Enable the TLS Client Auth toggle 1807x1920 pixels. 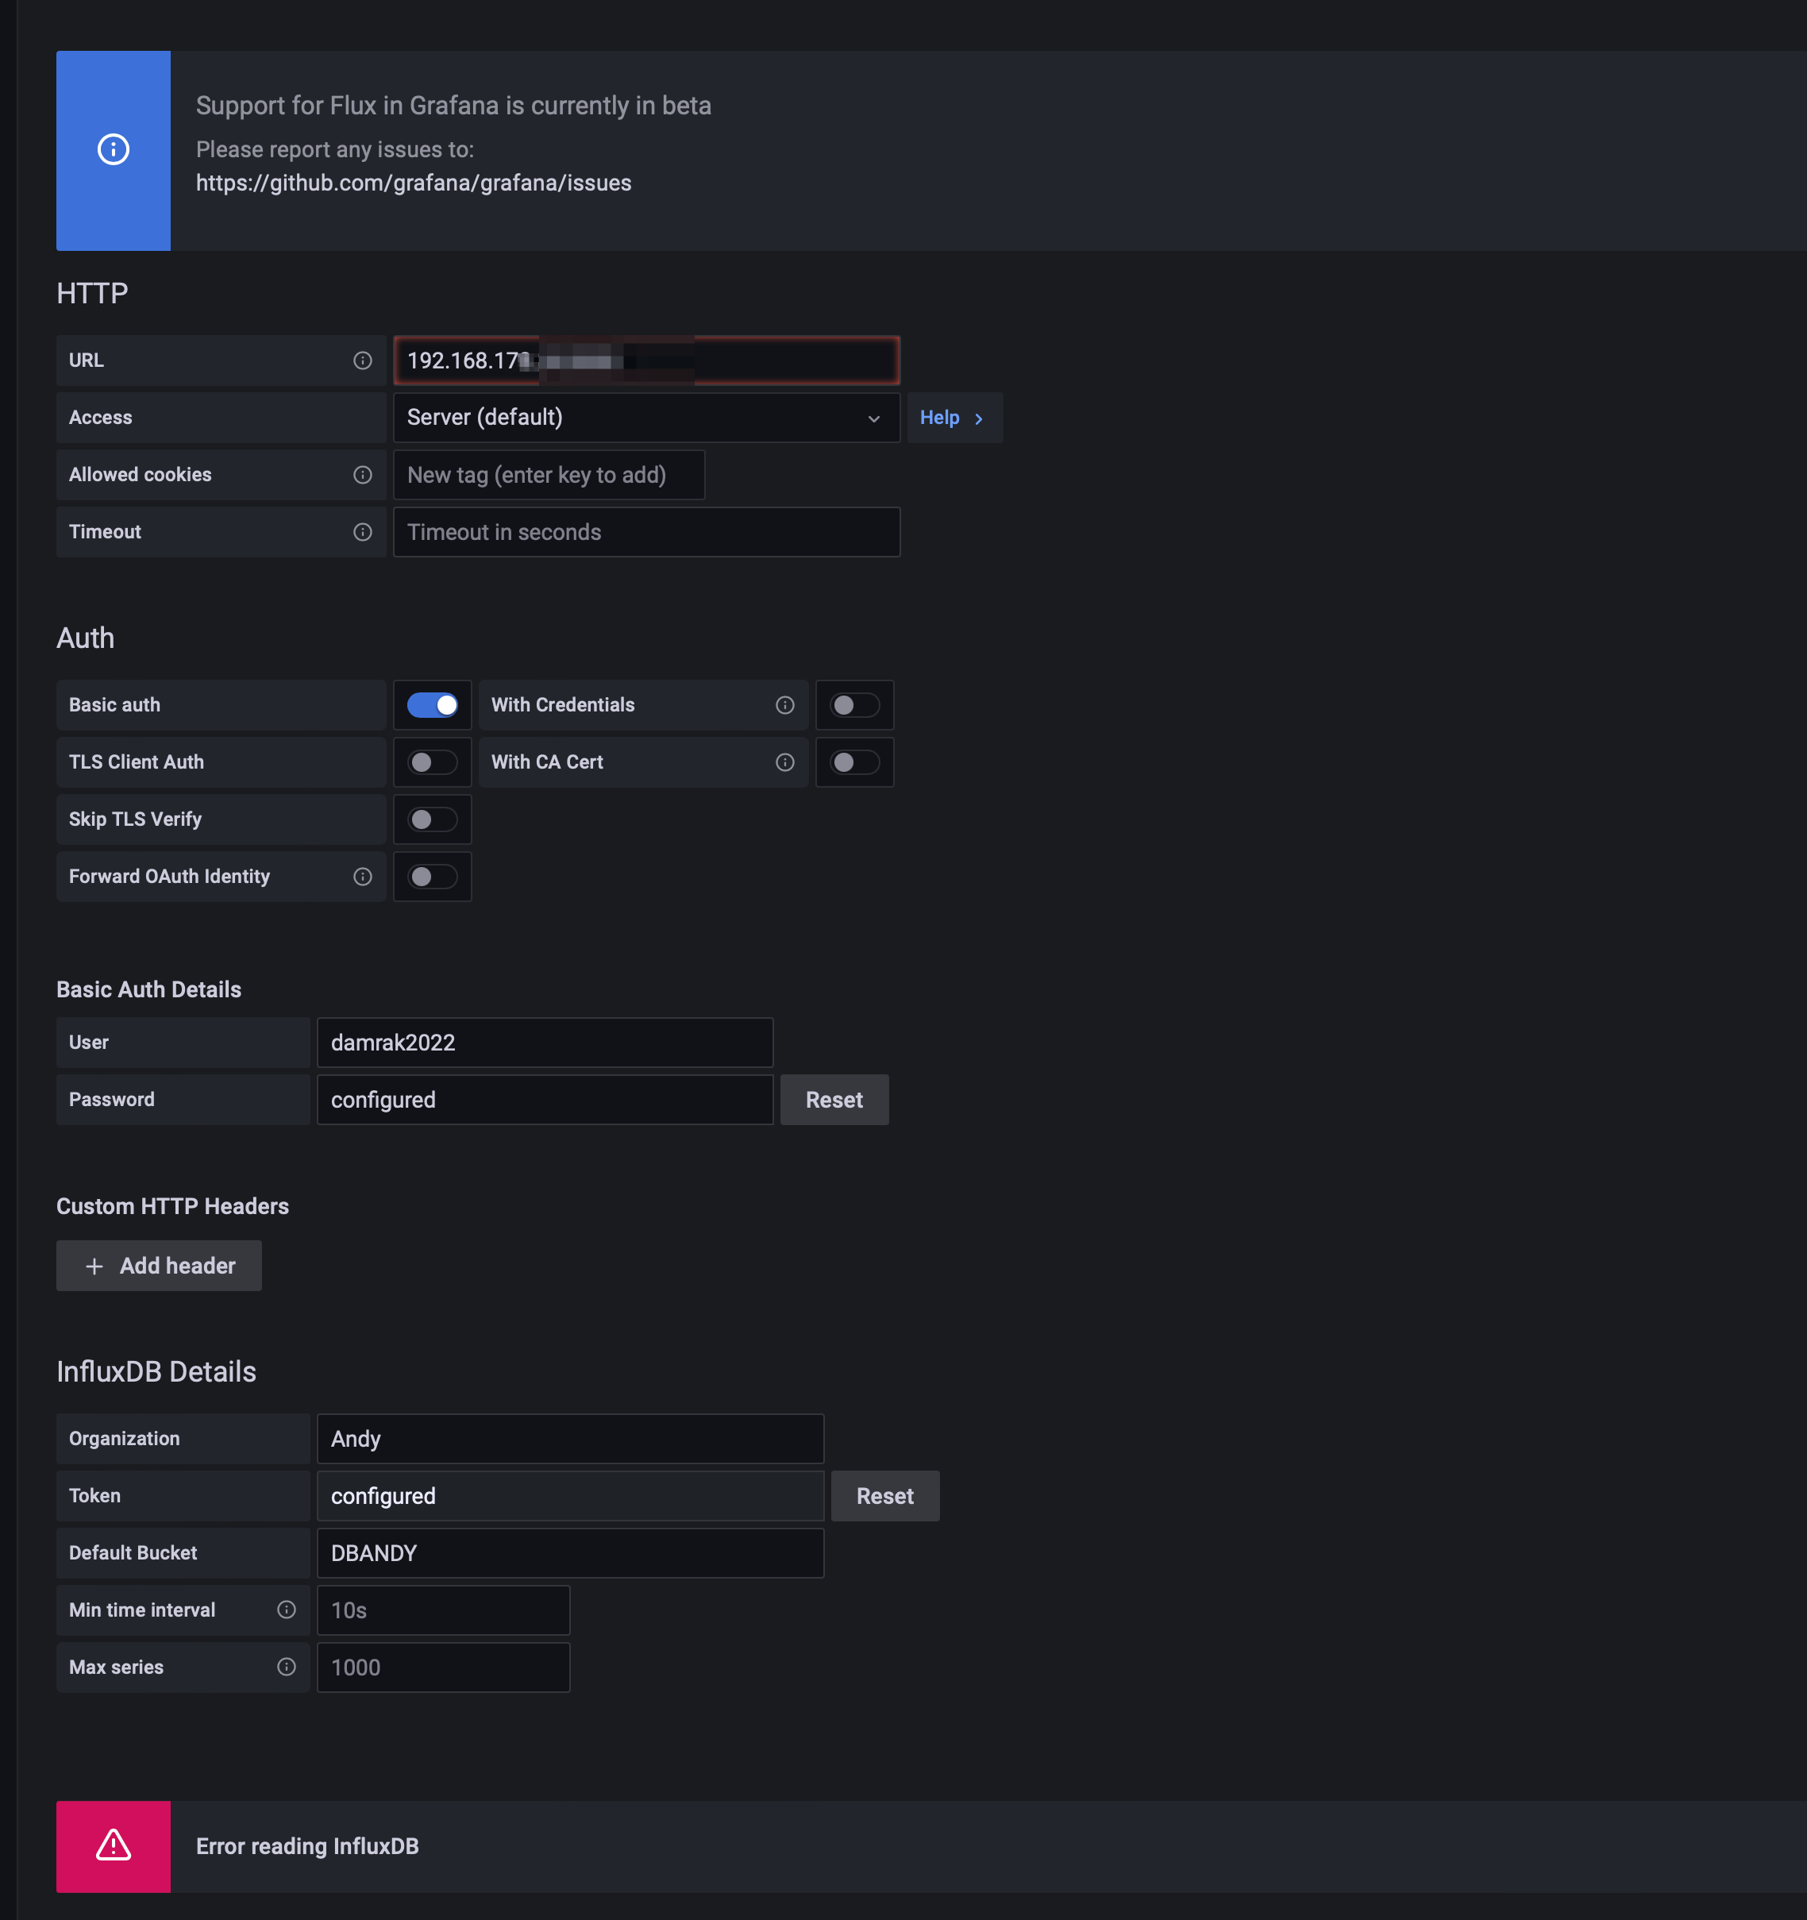432,762
